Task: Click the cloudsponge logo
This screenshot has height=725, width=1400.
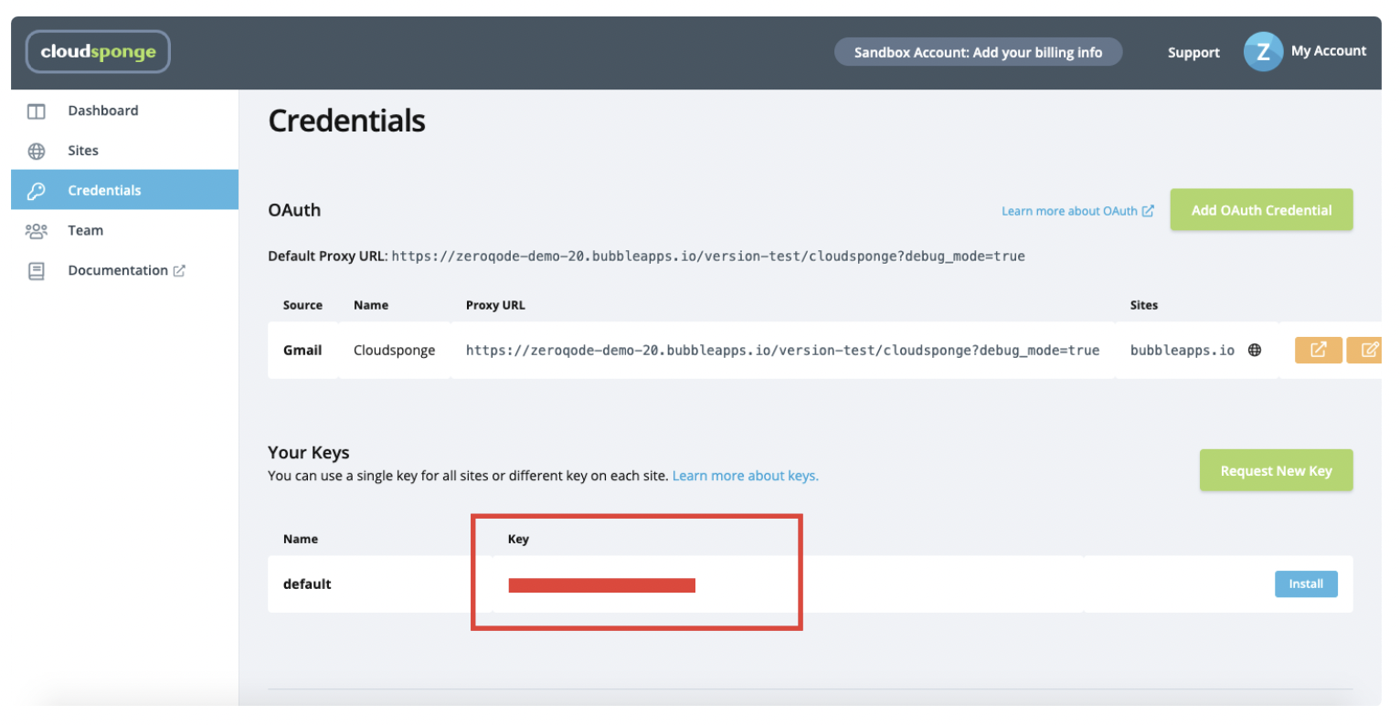Action: click(98, 52)
